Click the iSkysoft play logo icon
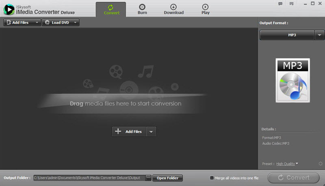This screenshot has width=325, height=186. click(8, 9)
